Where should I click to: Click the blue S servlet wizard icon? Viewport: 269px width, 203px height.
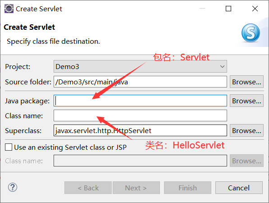[x=251, y=33]
